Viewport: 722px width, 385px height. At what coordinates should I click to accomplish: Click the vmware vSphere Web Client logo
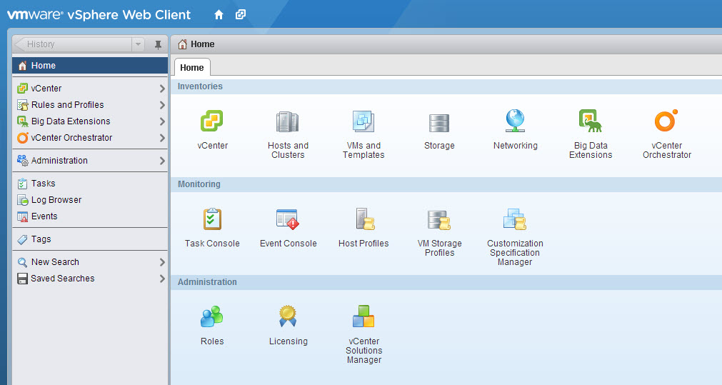(99, 15)
